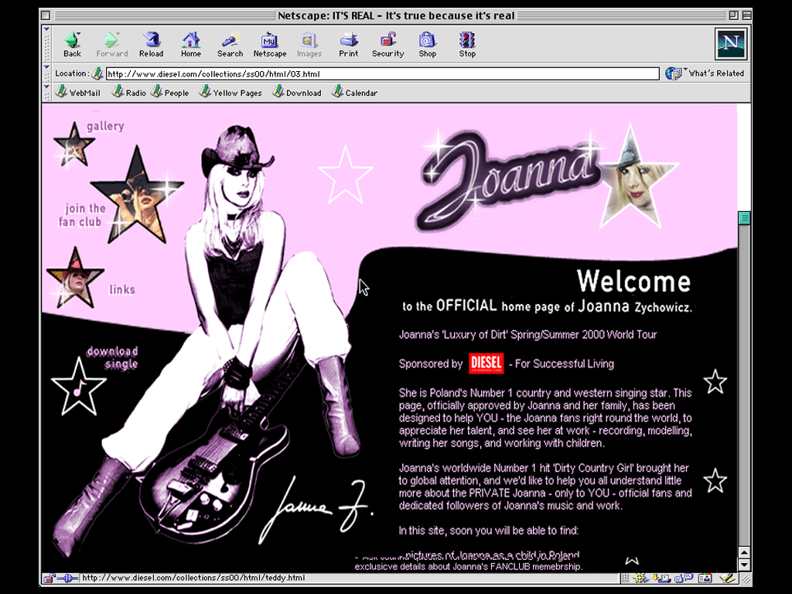The image size is (792, 594).
Task: Open Yellow Pages bookmark
Action: (230, 93)
